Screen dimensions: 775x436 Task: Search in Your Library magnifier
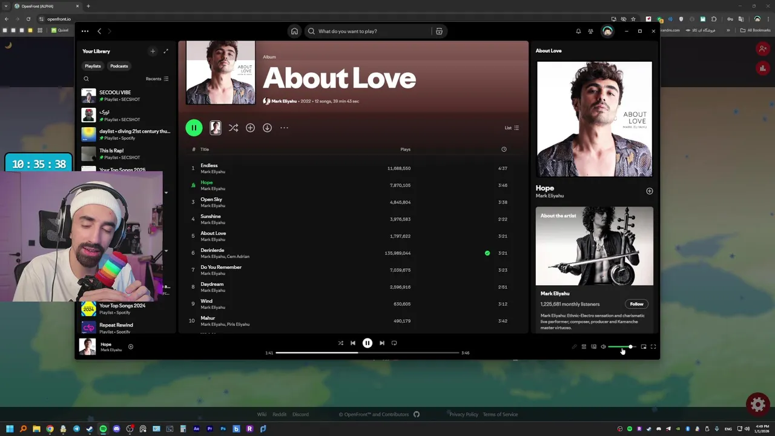click(86, 79)
